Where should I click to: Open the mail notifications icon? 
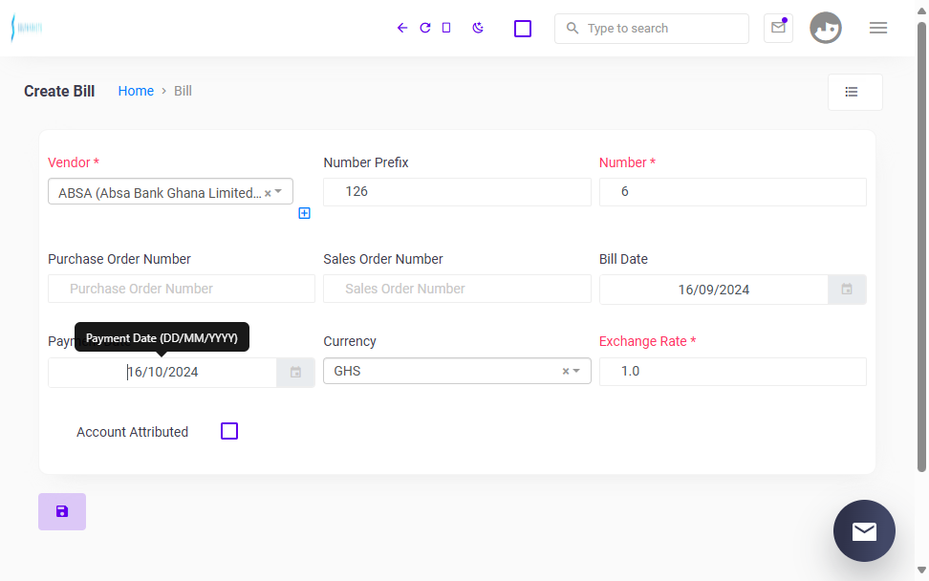[778, 28]
